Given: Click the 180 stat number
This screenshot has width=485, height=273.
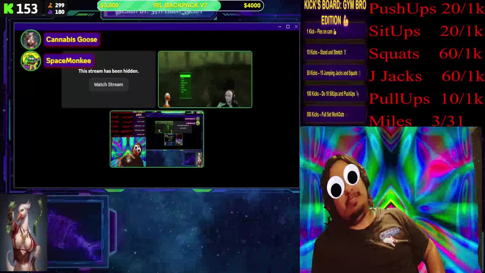Looking at the screenshot, I should 59,12.
